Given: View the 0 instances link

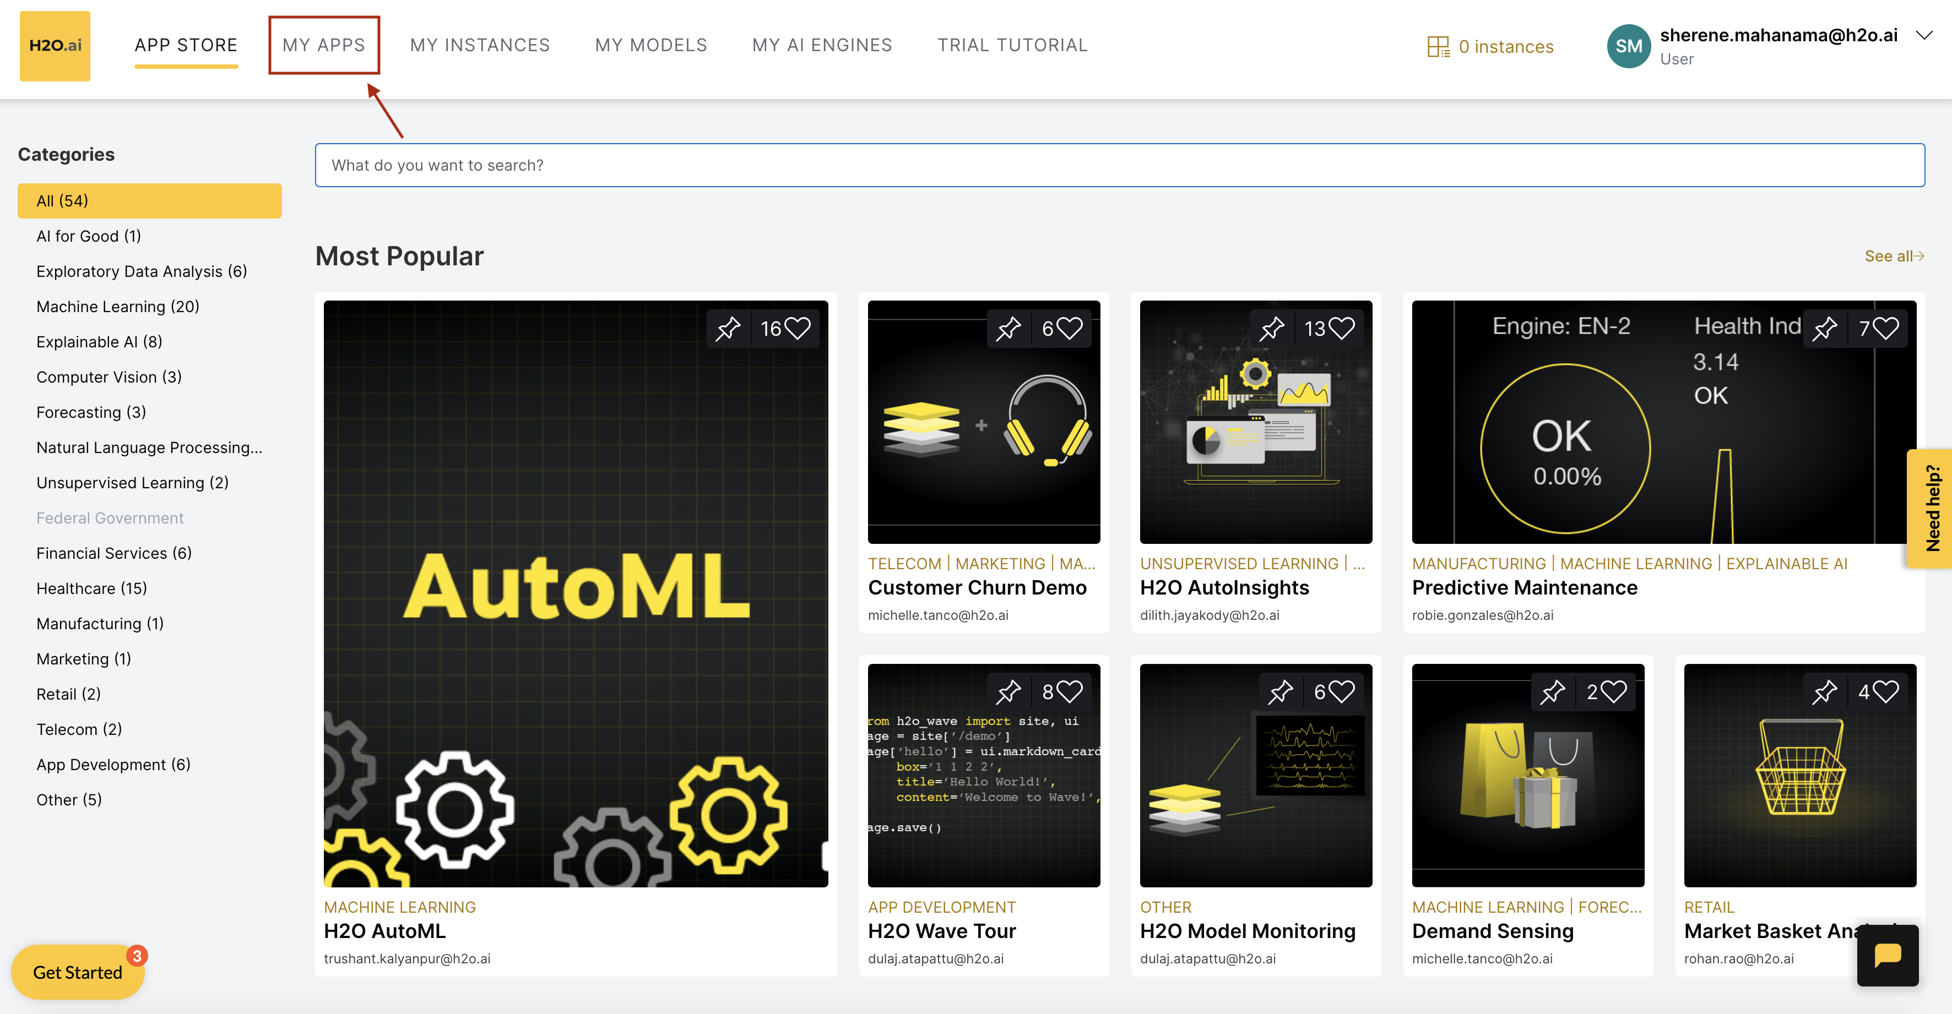Looking at the screenshot, I should click(1506, 47).
